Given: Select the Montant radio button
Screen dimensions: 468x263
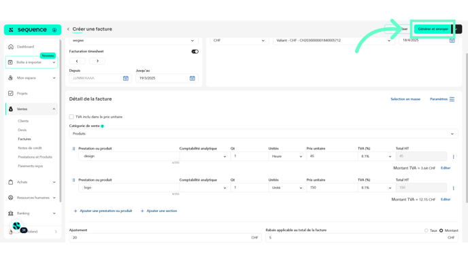Looking at the screenshot, I should point(441,230).
